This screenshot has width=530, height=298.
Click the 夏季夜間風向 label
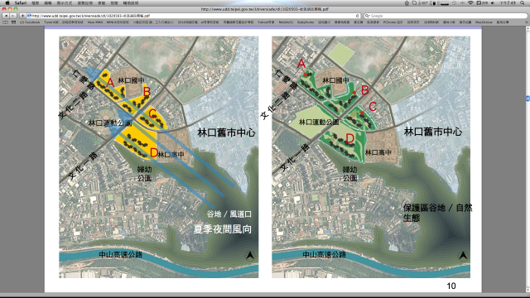[x=223, y=229]
